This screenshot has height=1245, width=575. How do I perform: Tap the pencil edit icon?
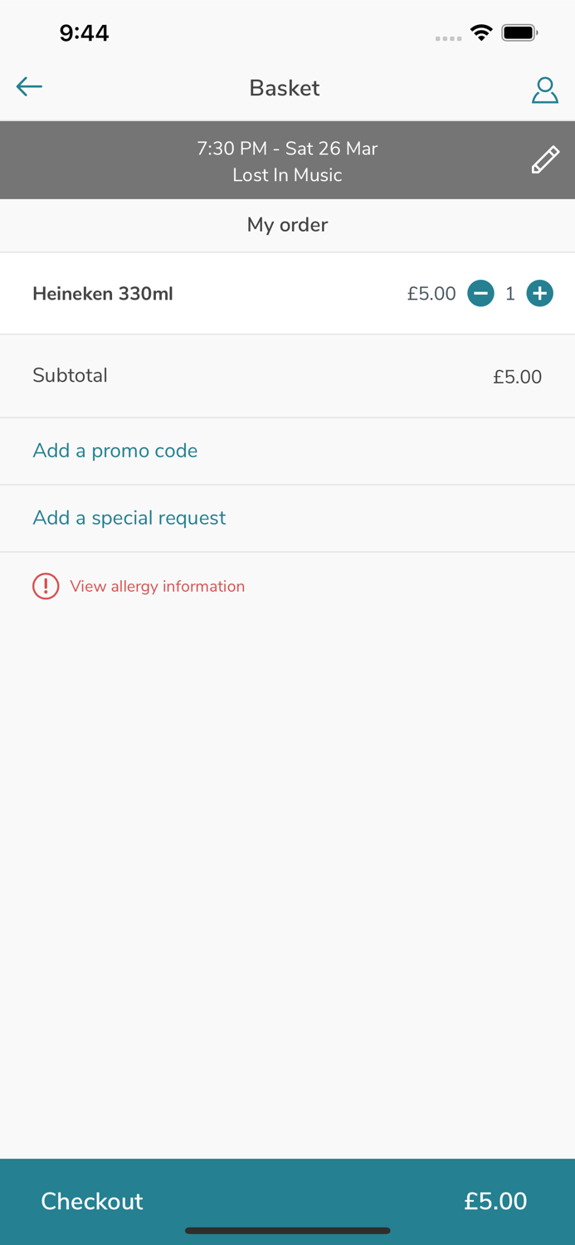pyautogui.click(x=545, y=159)
